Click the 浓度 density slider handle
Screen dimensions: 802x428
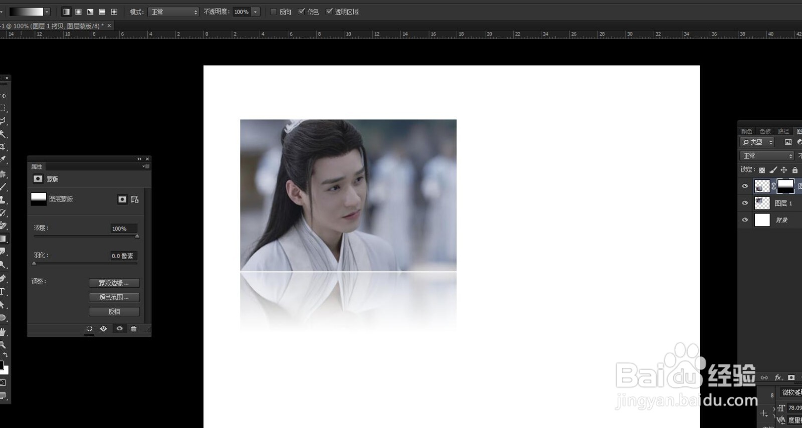coord(137,236)
